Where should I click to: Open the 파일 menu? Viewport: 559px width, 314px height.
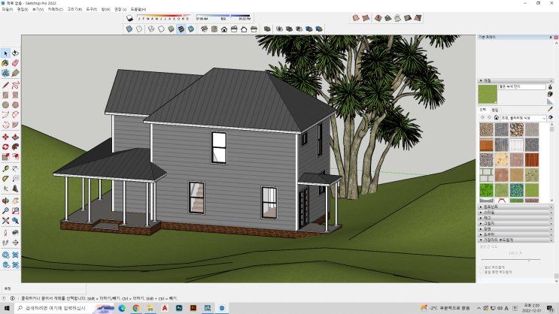click(7, 9)
